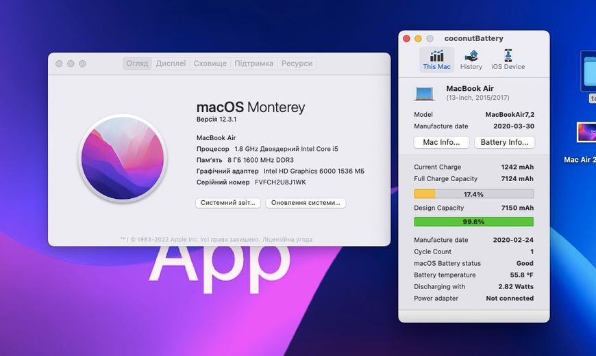Screen dimensions: 596x356
Task: Minimize the coconutBattery window
Action: click(418, 39)
